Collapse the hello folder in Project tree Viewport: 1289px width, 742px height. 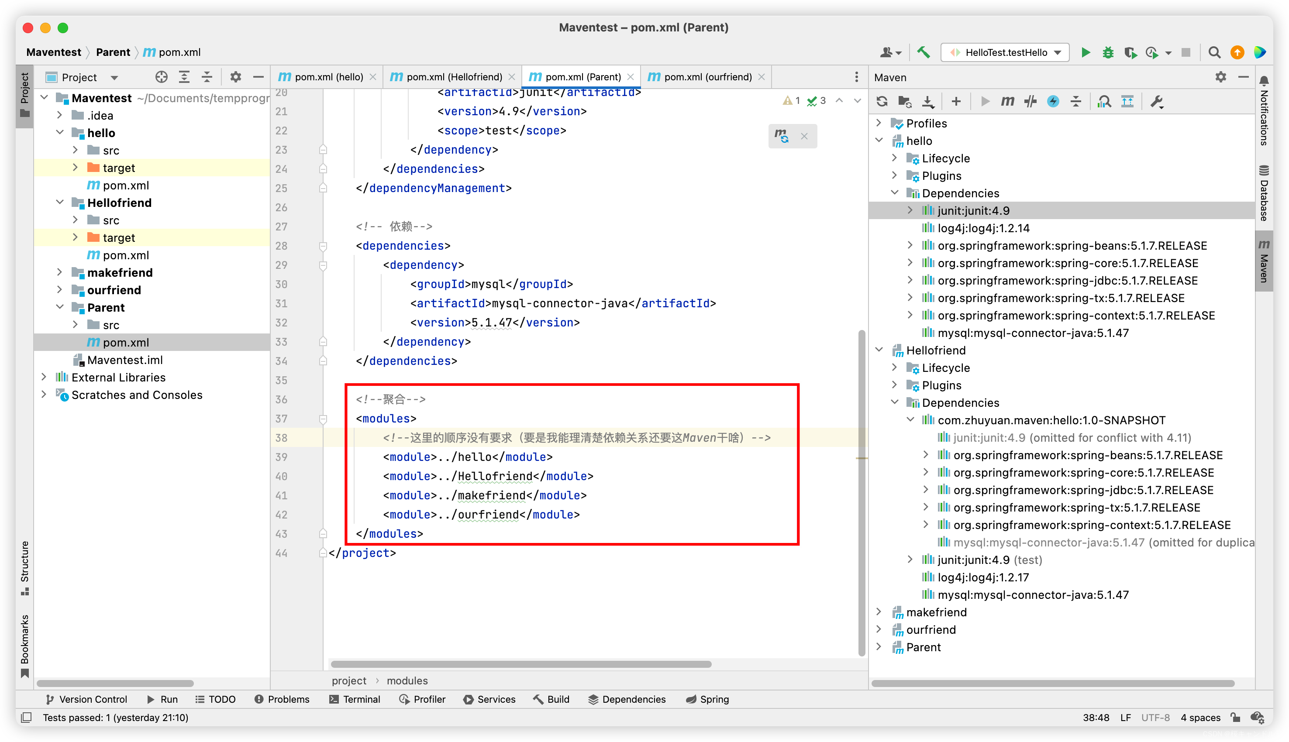[x=60, y=133]
